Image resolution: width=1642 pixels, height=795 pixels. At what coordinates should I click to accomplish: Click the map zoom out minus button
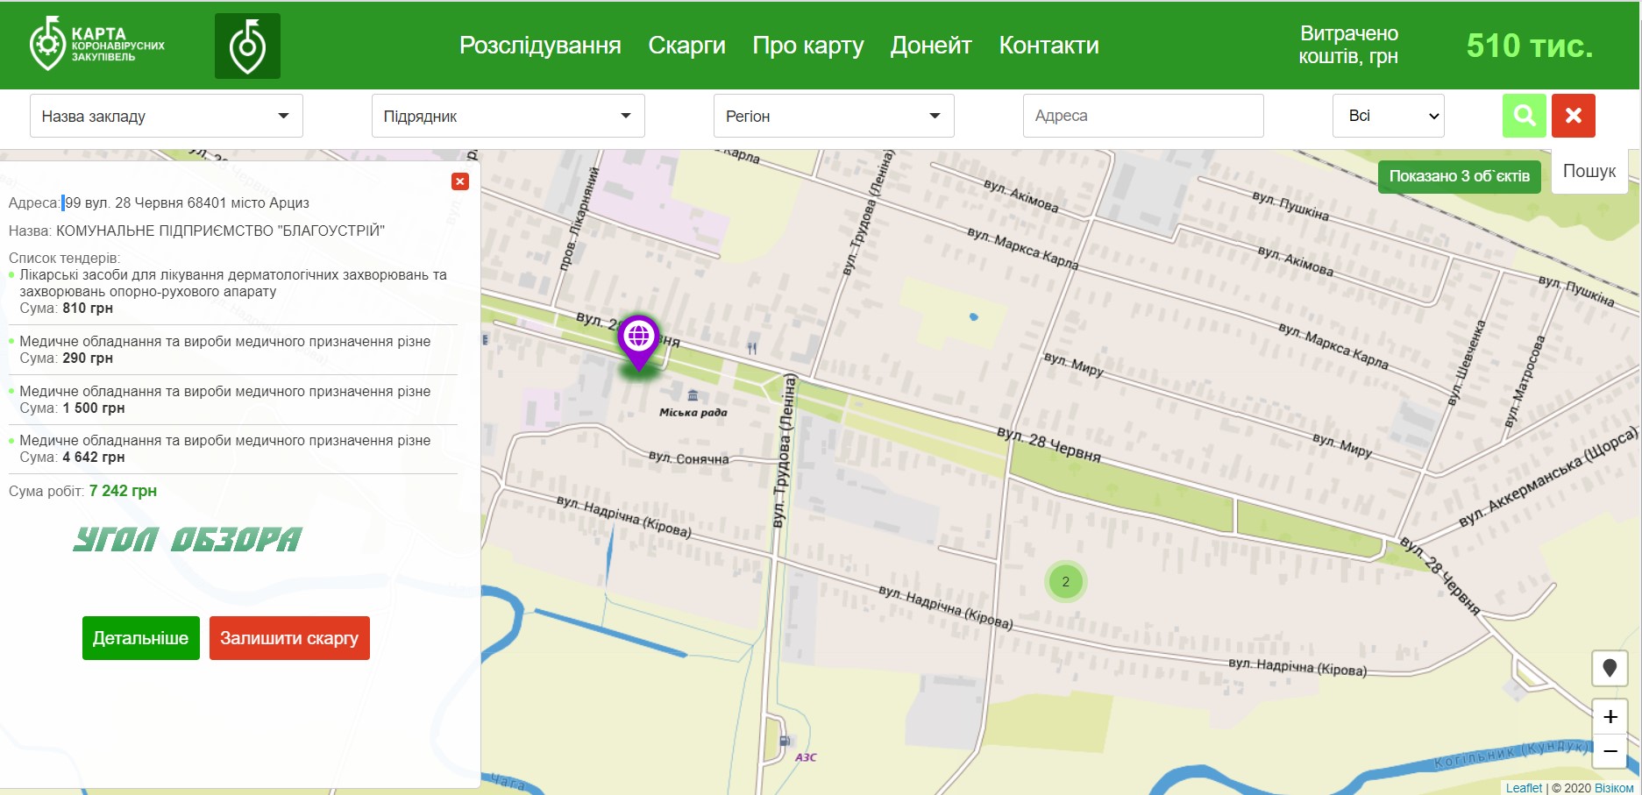pyautogui.click(x=1610, y=751)
